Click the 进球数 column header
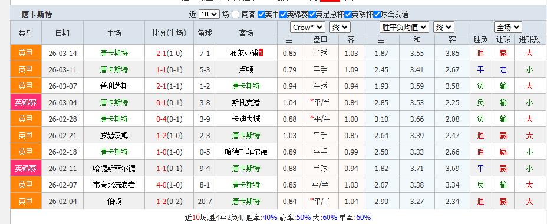Screen dimensions: 547x224 [x=529, y=39]
